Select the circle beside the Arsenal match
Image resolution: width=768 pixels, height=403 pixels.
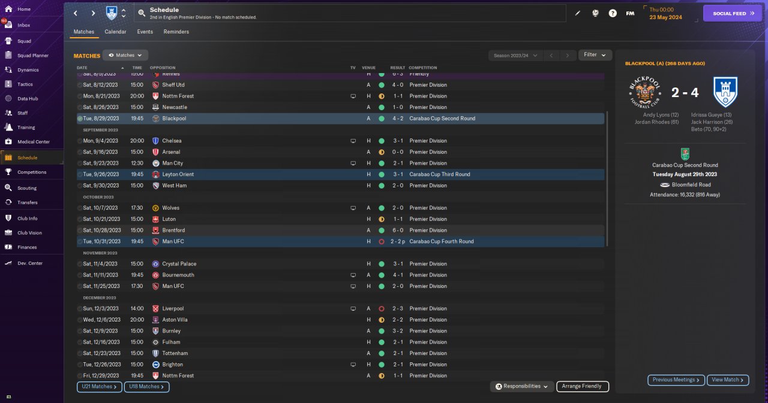[80, 152]
